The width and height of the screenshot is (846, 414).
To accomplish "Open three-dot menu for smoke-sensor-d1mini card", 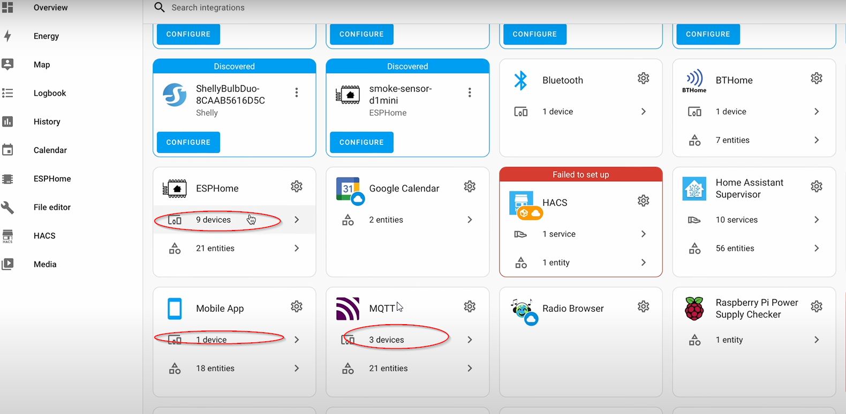I will (470, 93).
